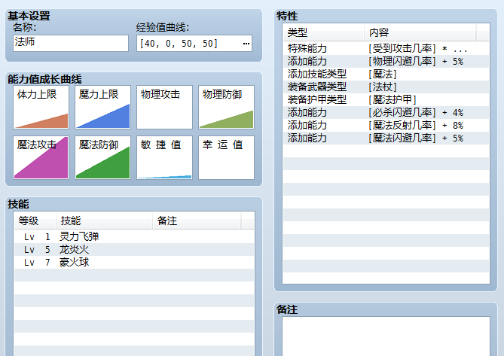The width and height of the screenshot is (504, 356).
Task: Select the 添加技能类型 [魔法] trait row
Action: [386, 75]
